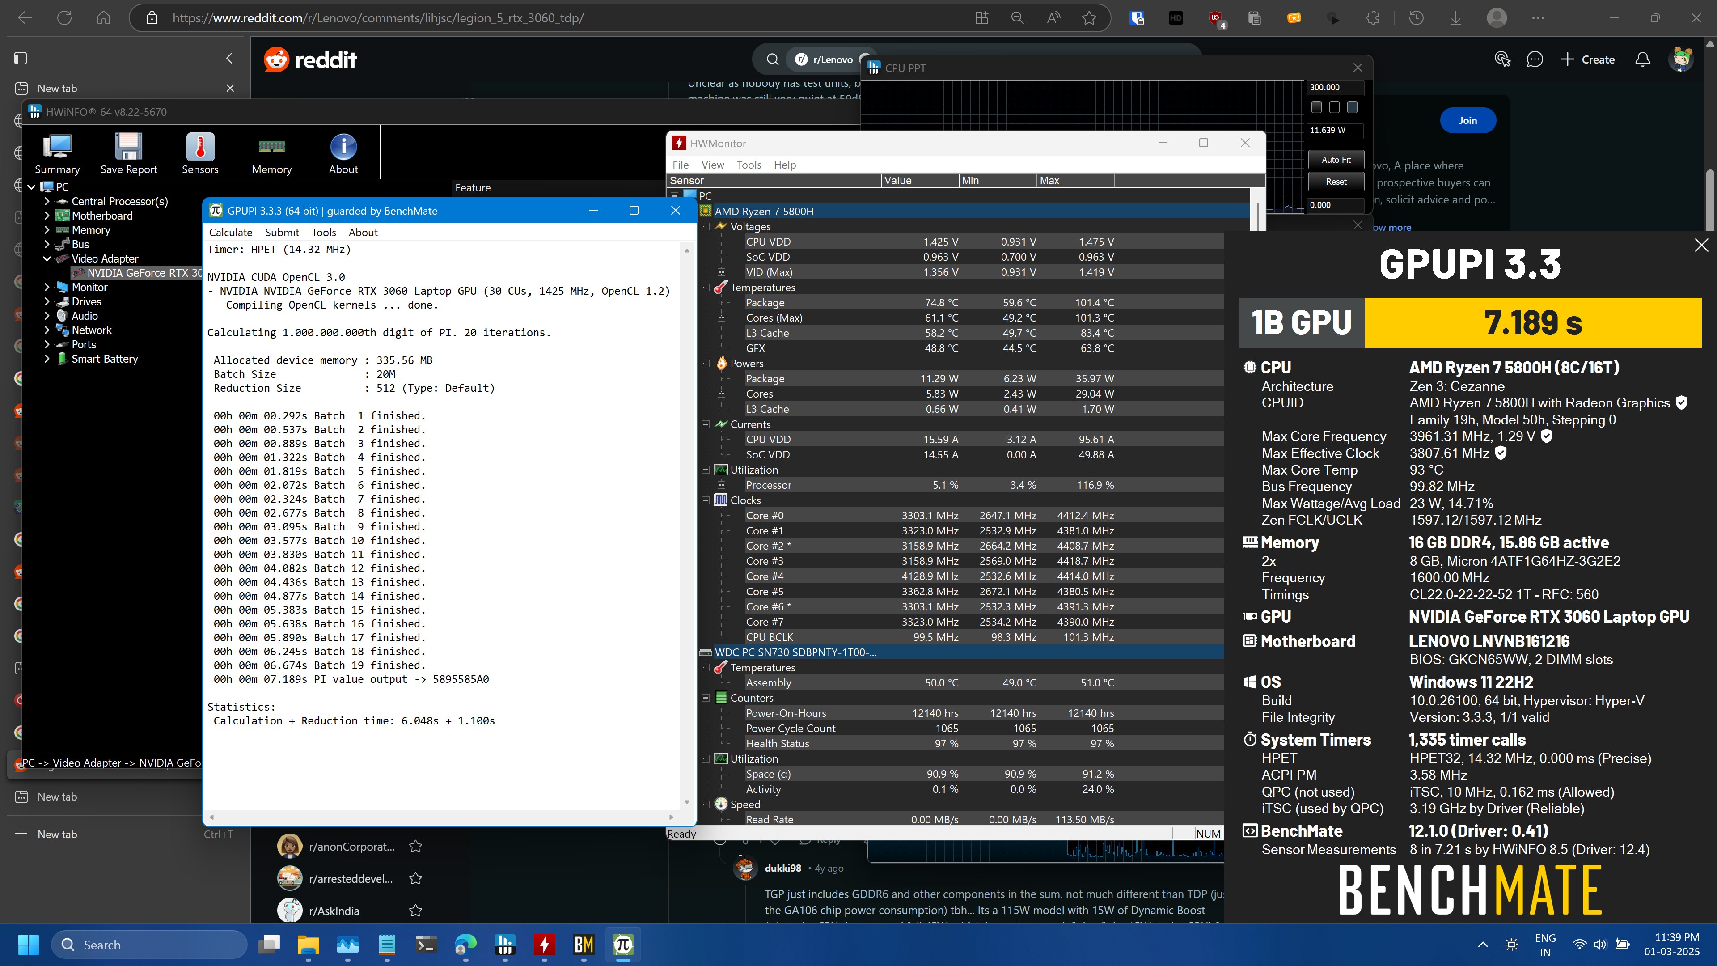1717x966 pixels.
Task: Open the File menu in HWMonitor
Action: pyautogui.click(x=681, y=165)
